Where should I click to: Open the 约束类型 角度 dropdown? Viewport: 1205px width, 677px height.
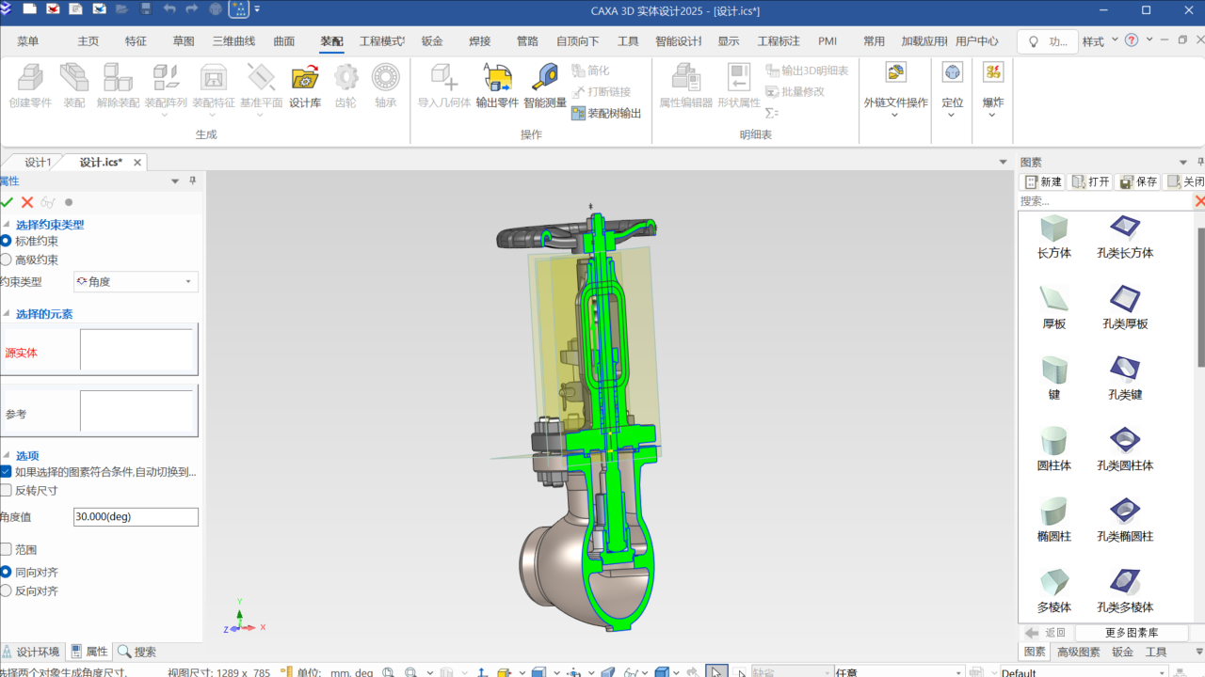click(136, 282)
